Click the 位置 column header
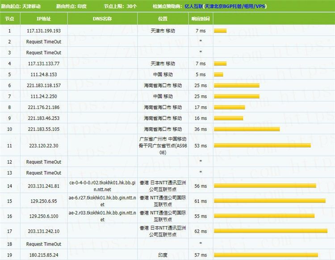 pos(163,19)
